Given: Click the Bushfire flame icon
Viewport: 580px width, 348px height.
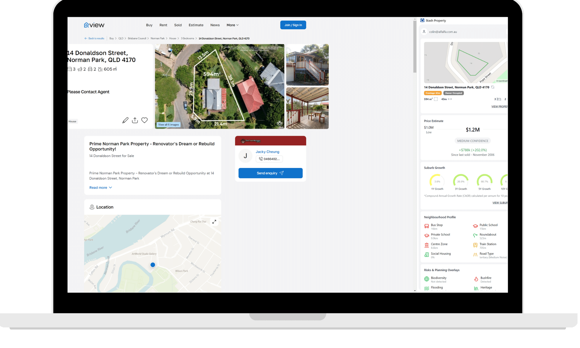Looking at the screenshot, I should (x=476, y=279).
